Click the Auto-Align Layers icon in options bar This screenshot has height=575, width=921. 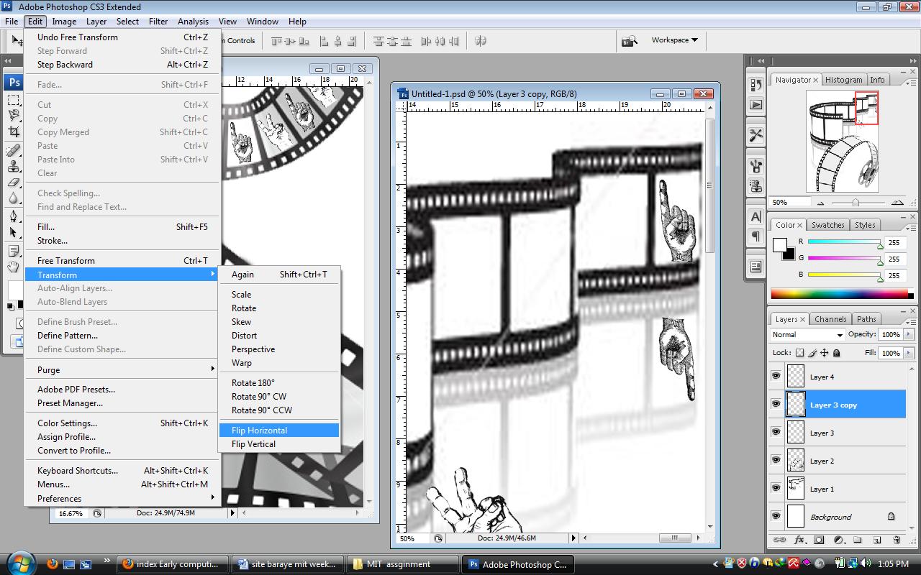pos(481,41)
